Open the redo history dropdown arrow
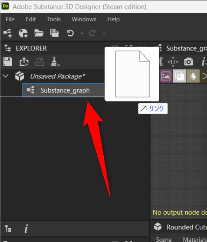207x242 pixels. (104, 33)
